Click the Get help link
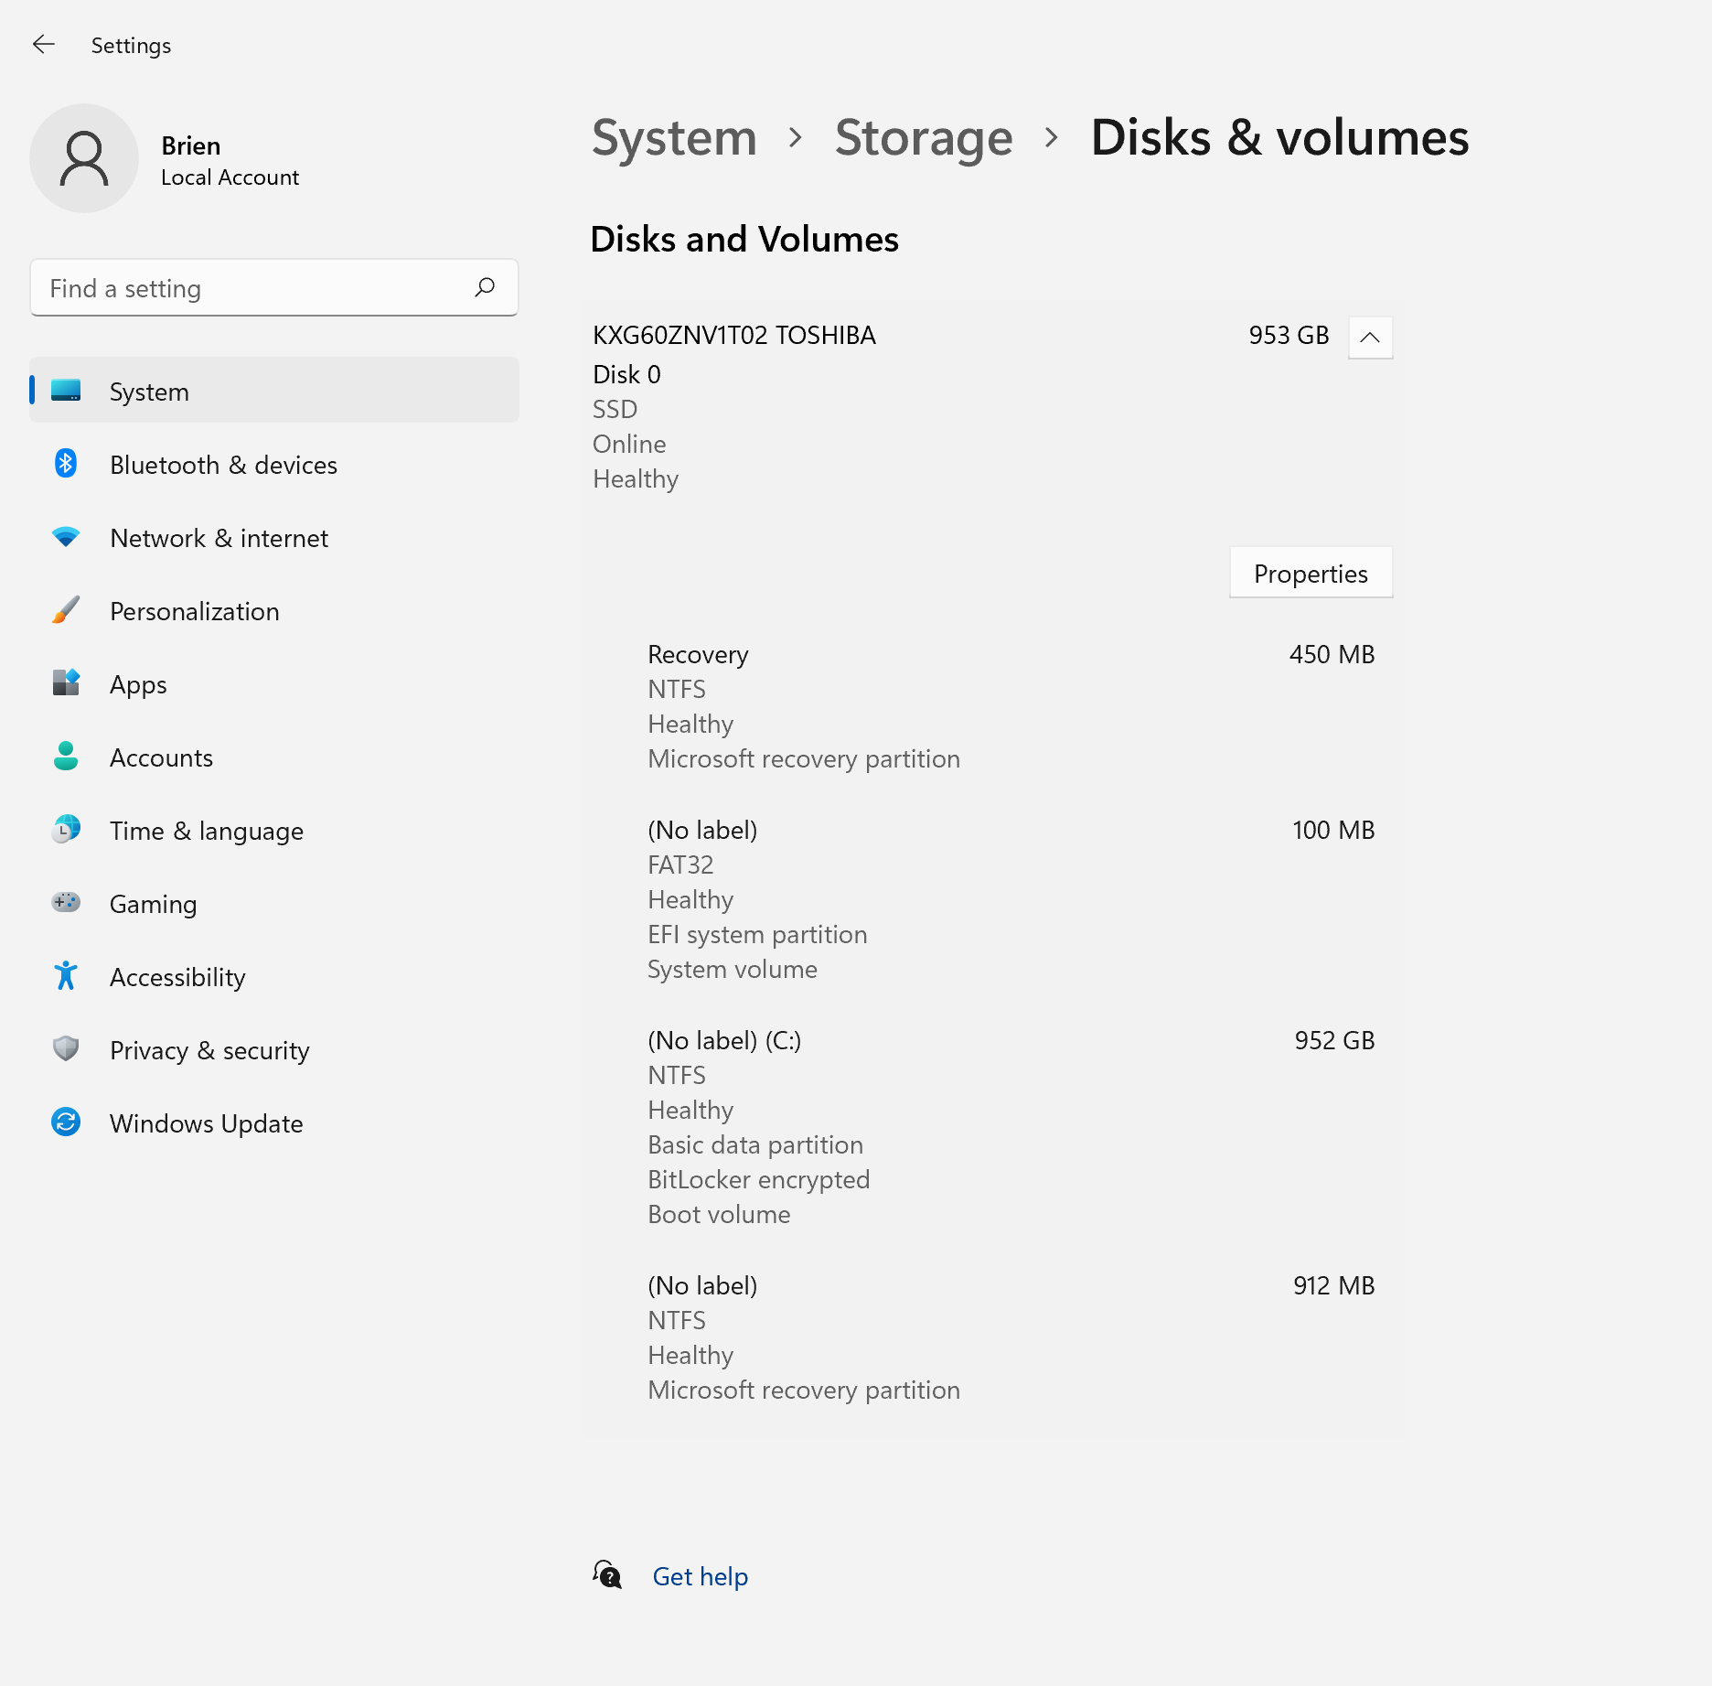Viewport: 1712px width, 1686px height. pyautogui.click(x=699, y=1577)
